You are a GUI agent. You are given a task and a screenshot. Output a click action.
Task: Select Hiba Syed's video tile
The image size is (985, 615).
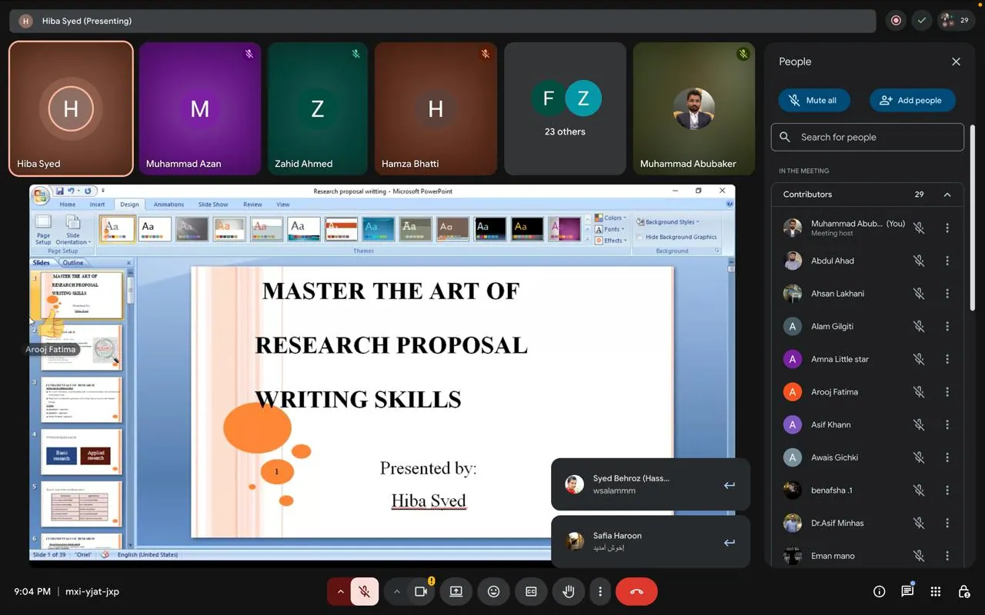[x=71, y=108]
